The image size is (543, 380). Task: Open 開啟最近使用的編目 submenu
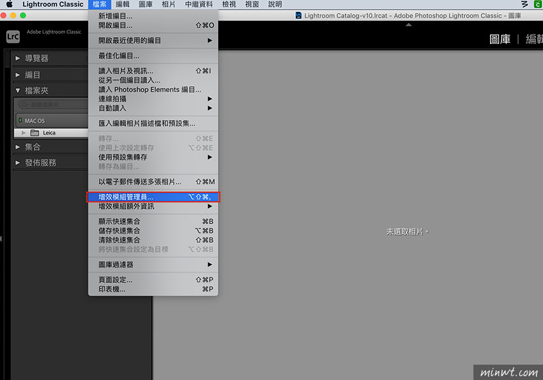153,40
